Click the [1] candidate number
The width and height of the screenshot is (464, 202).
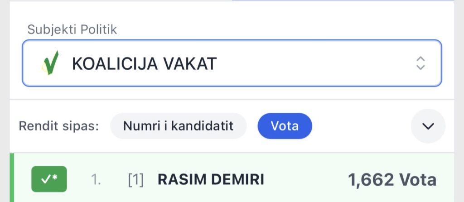(135, 180)
